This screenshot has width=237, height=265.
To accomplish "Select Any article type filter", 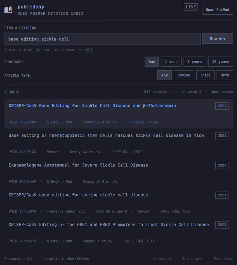I will (164, 75).
